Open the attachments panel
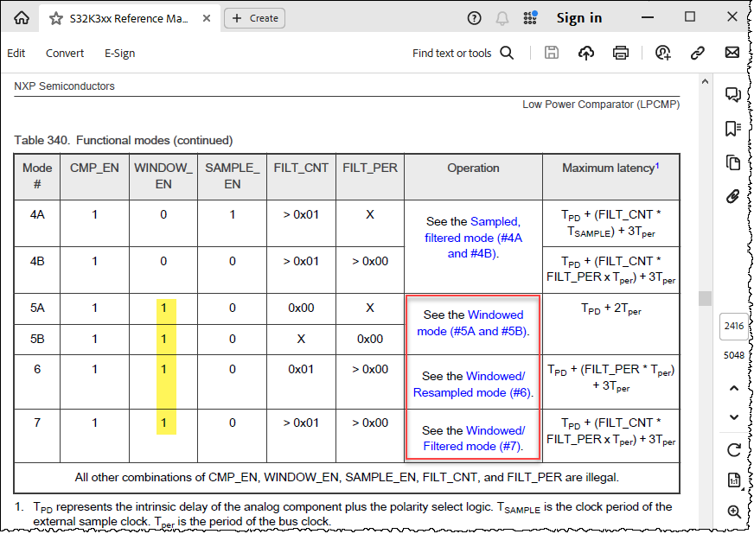The height and width of the screenshot is (534, 754). 733,196
